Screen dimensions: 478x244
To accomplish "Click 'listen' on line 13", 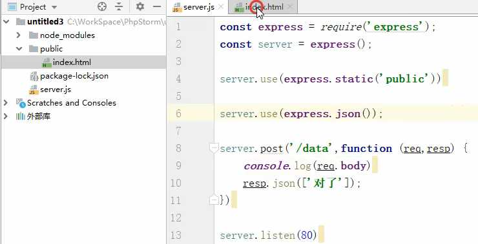I will pyautogui.click(x=277, y=235).
